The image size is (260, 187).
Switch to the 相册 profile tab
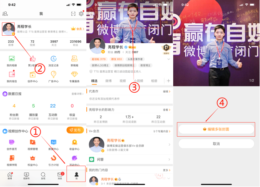pos(154,81)
